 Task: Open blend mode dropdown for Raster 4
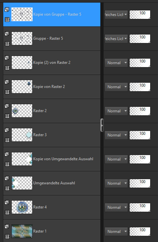point(116,207)
